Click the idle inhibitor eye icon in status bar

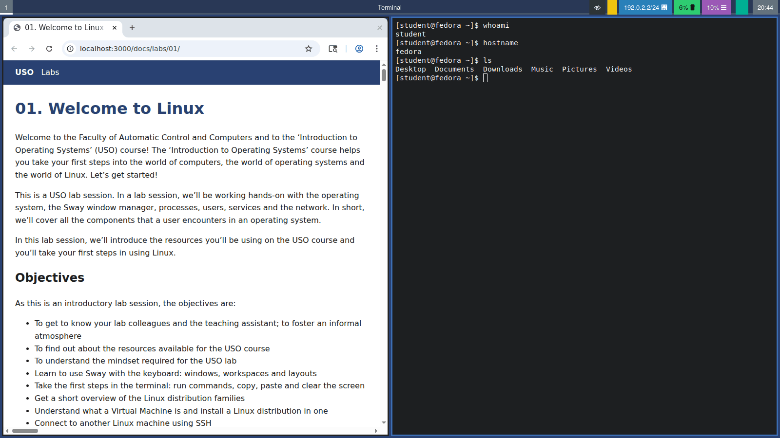tap(597, 7)
